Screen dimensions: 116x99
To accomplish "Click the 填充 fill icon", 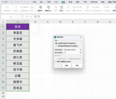I will click(62, 7).
